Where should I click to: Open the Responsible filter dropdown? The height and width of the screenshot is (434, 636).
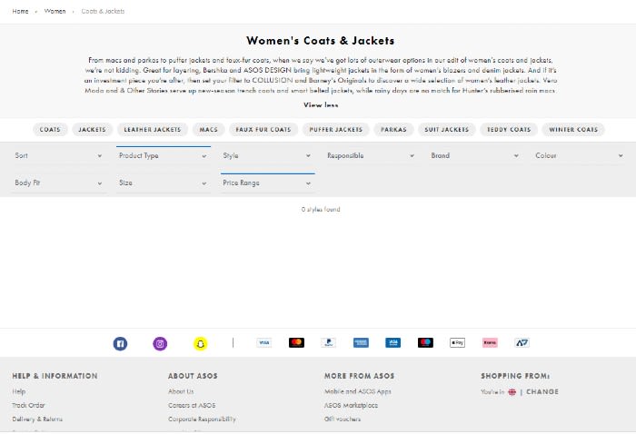click(371, 155)
